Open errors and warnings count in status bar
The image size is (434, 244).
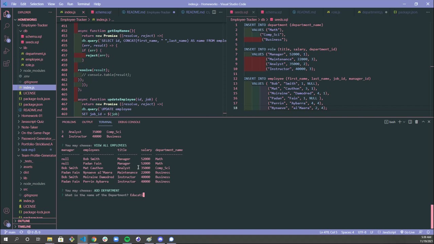34,232
